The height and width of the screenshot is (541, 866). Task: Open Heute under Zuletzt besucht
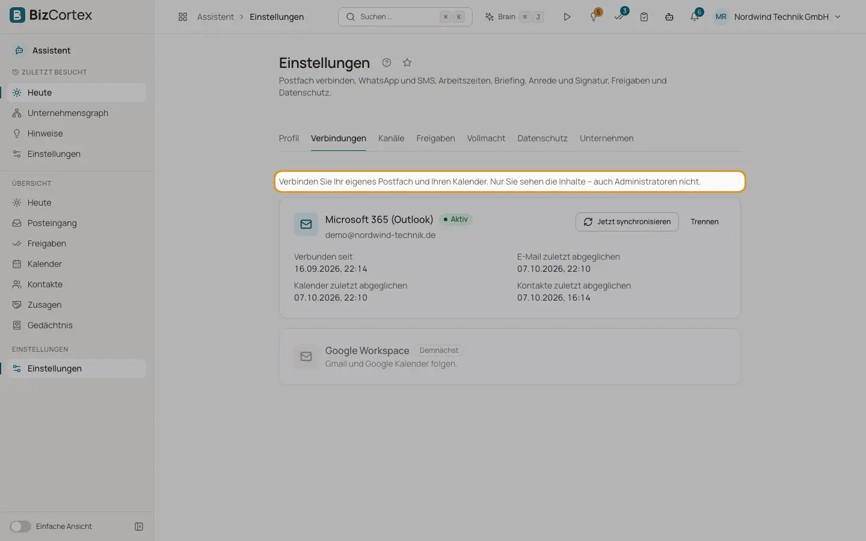[x=77, y=93]
